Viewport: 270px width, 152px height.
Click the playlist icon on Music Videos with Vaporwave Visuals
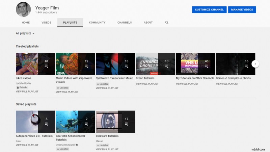coord(86,66)
